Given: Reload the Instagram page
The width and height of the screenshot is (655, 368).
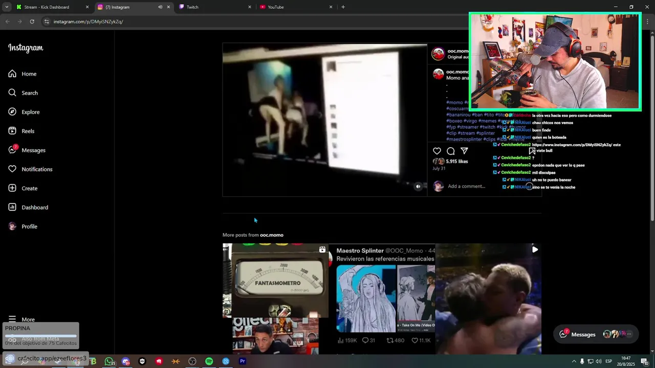Looking at the screenshot, I should pyautogui.click(x=32, y=21).
